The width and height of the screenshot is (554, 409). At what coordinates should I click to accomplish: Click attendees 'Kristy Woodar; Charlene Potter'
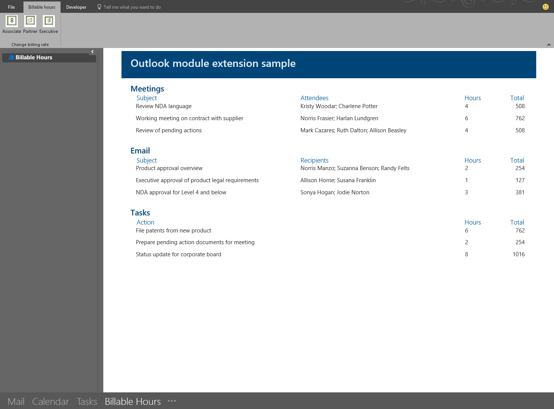[339, 106]
